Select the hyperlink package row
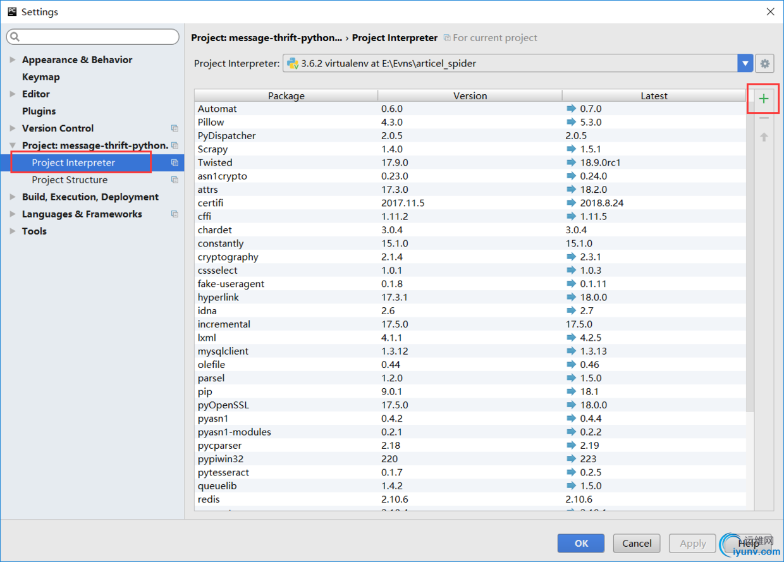784x562 pixels. click(470, 297)
